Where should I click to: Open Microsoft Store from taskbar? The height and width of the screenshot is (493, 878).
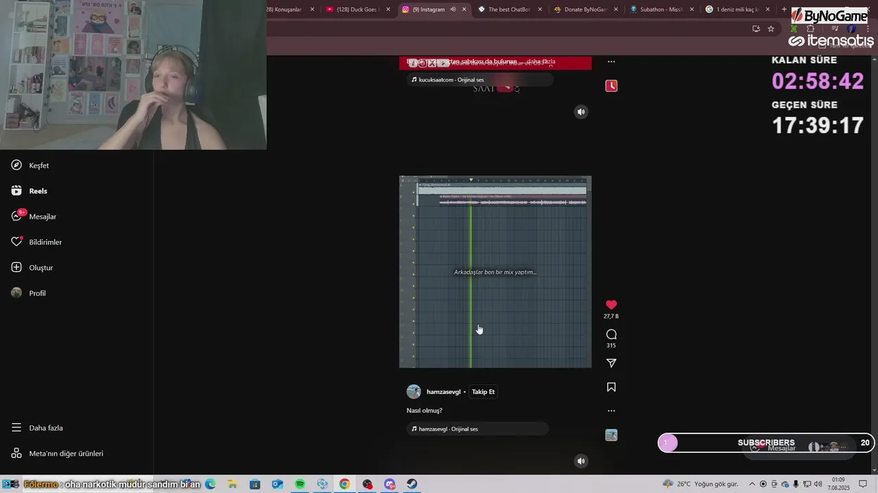[x=255, y=484]
